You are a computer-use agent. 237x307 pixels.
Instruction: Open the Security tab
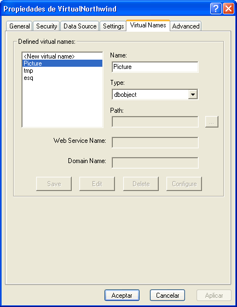click(x=47, y=26)
